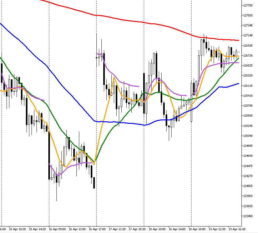
Task: Click the 19 Apr 16:30 time label
Action: [x=237, y=229]
